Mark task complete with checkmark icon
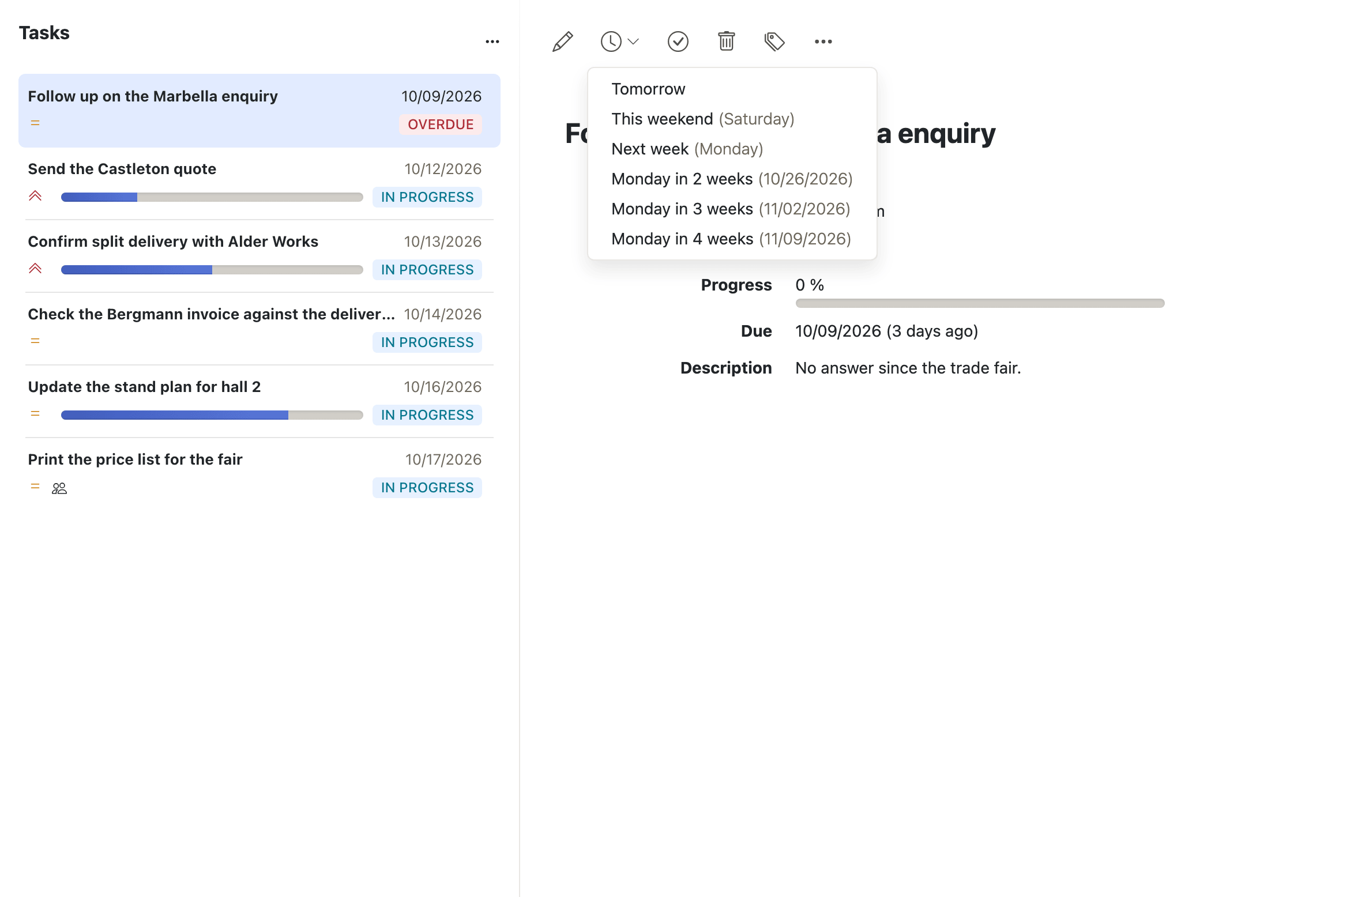This screenshot has height=897, width=1354. 678,42
